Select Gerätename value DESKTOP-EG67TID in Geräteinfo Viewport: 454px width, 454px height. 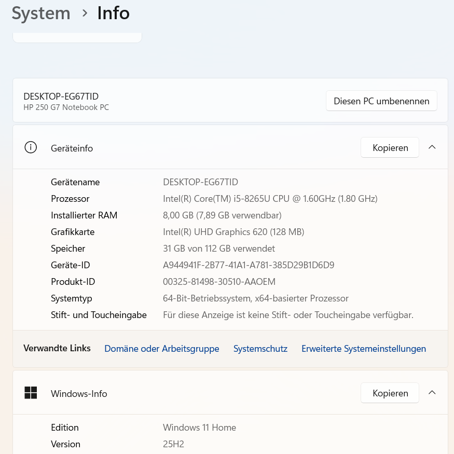(x=200, y=182)
